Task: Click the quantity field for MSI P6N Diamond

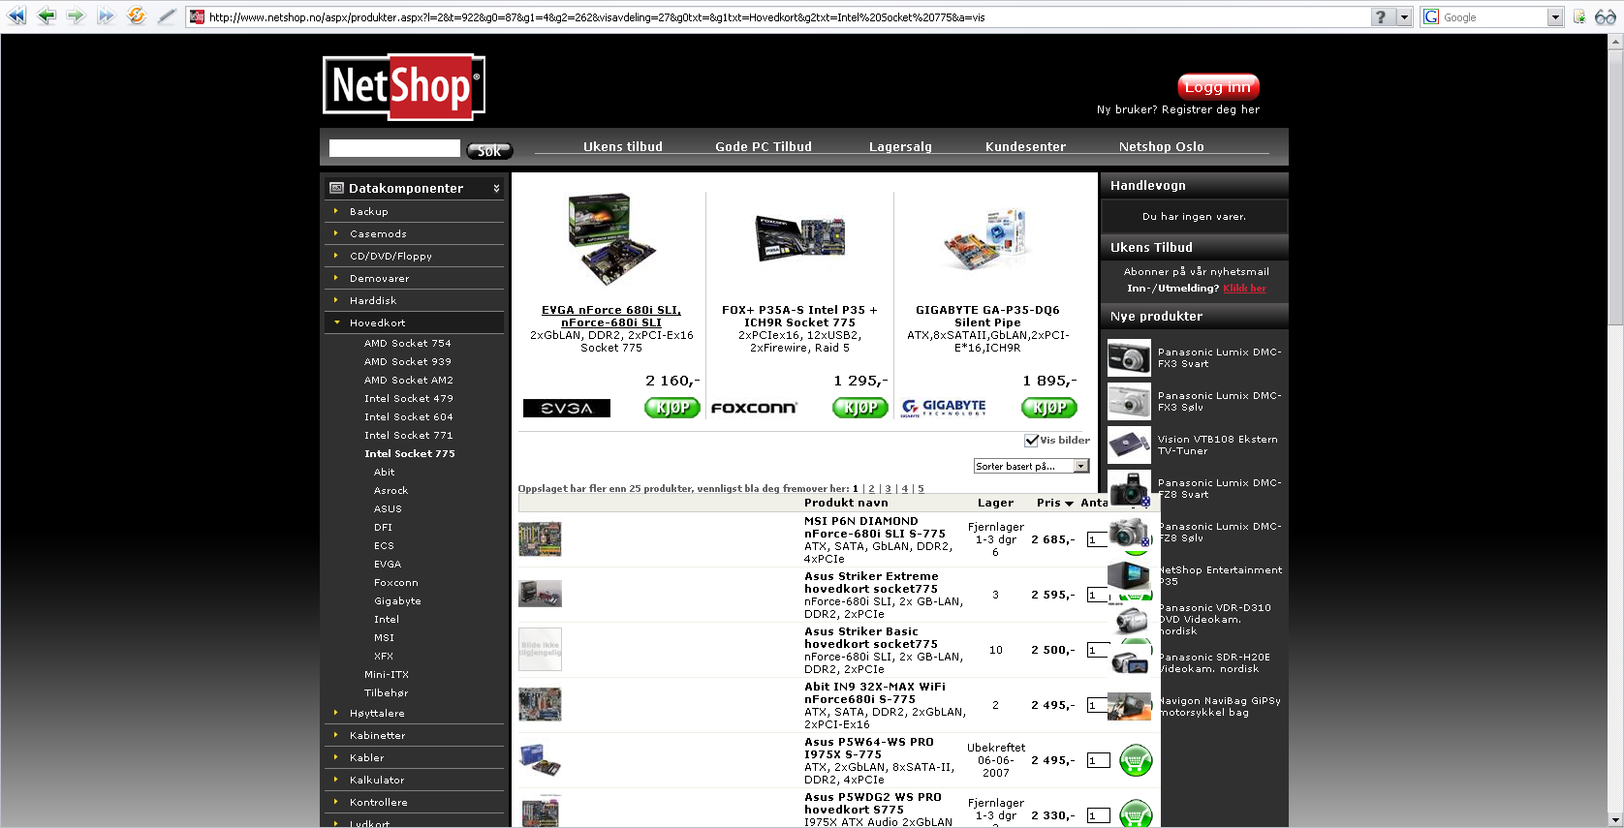Action: [1098, 539]
